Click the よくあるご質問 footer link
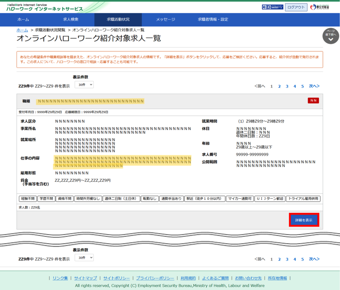Image resolution: width=340 pixels, height=290 pixels. tap(215, 278)
